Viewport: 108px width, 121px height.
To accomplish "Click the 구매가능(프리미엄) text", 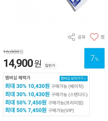I will [66, 103].
